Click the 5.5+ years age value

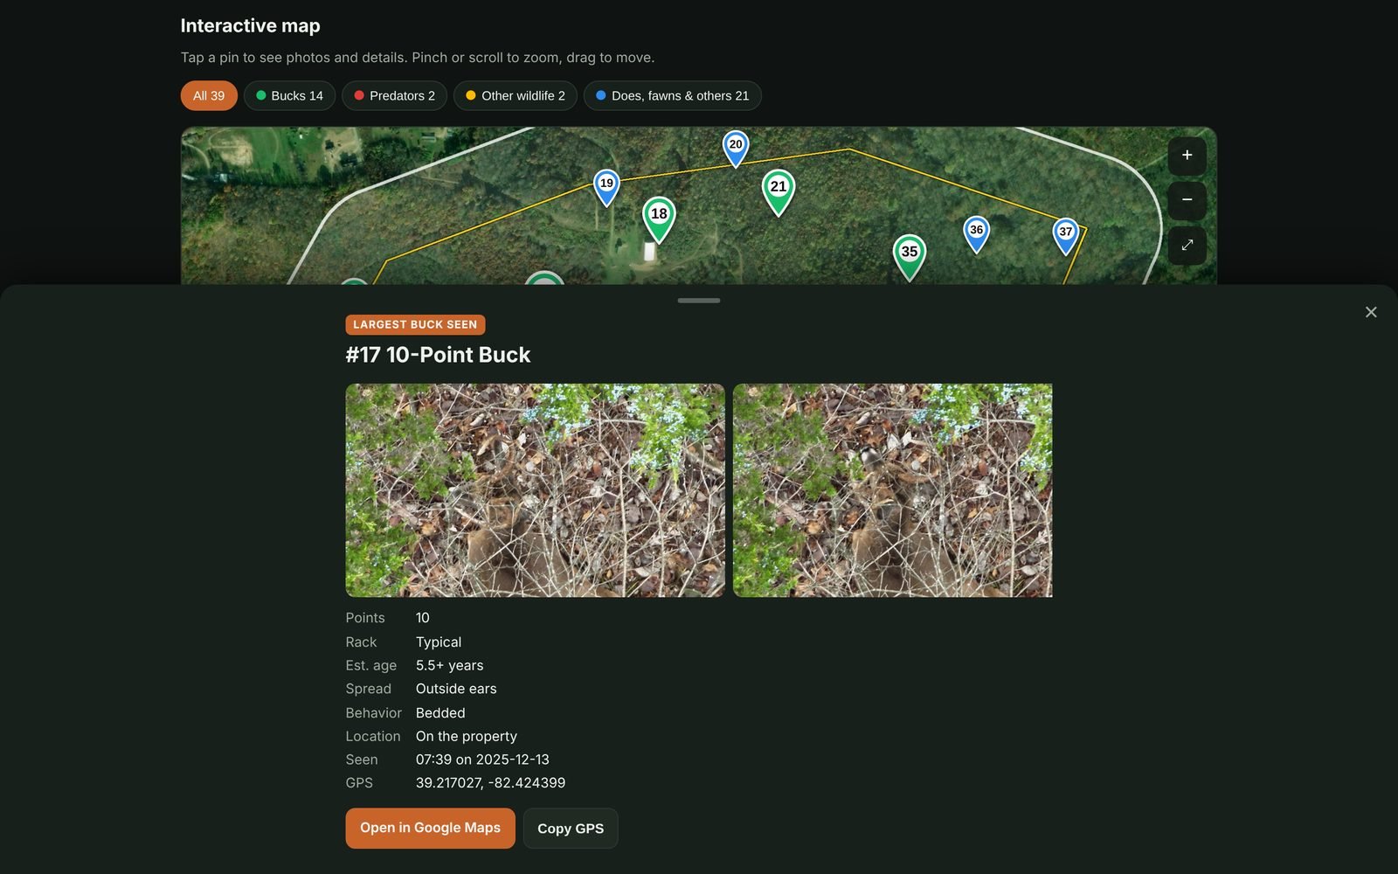tap(449, 665)
